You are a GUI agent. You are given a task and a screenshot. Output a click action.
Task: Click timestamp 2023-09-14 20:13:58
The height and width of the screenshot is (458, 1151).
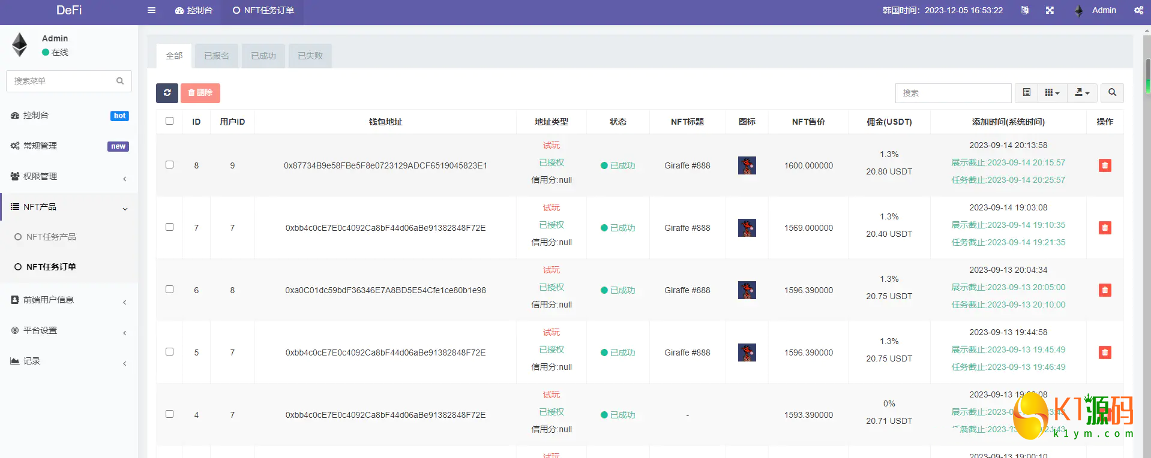click(1008, 145)
